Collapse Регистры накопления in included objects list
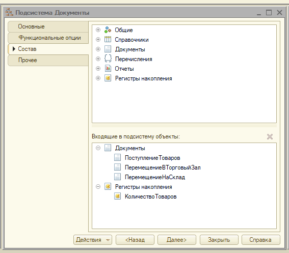The height and width of the screenshot is (253, 289). coord(98,187)
